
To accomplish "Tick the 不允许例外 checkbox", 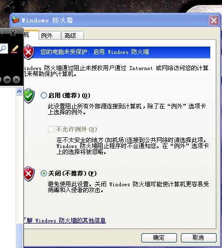I will pos(51,129).
